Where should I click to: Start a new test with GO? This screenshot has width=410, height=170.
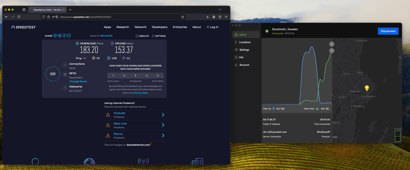coord(53,74)
